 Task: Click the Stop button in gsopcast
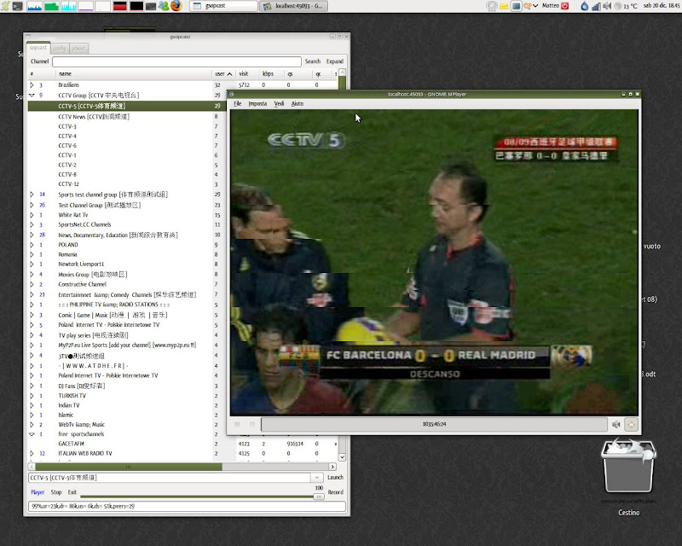pyautogui.click(x=56, y=492)
